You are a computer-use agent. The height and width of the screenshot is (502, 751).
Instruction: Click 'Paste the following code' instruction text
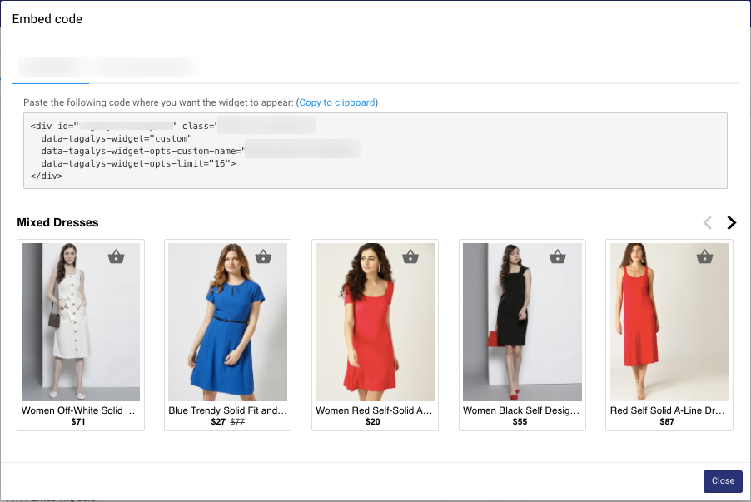(x=158, y=102)
